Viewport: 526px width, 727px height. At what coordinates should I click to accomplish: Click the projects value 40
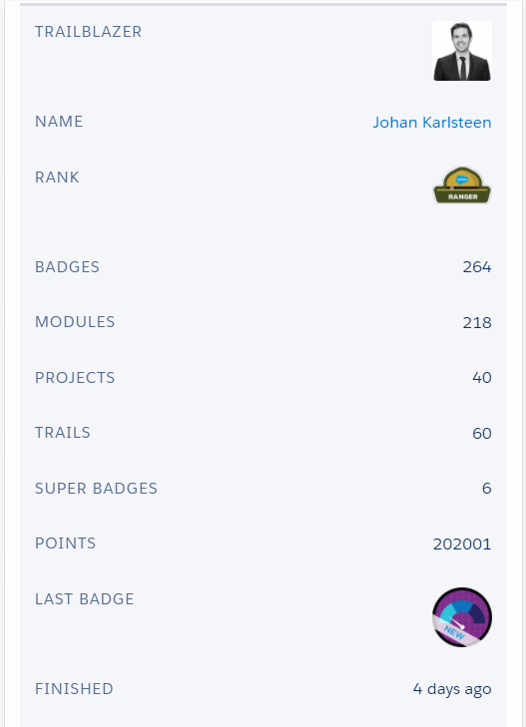(482, 377)
